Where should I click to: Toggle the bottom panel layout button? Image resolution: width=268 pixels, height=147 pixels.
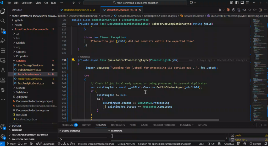click(243, 3)
